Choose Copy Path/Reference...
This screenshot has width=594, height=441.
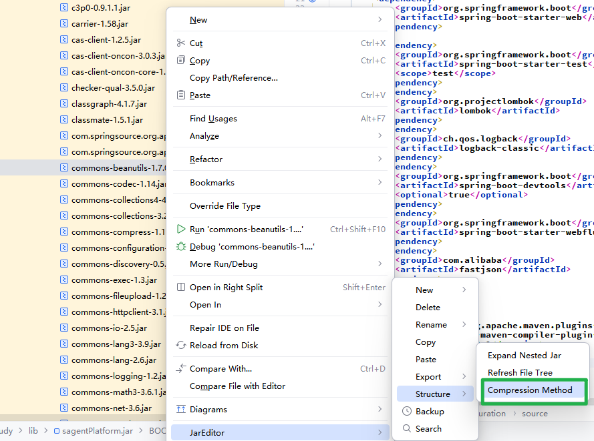[281, 78]
